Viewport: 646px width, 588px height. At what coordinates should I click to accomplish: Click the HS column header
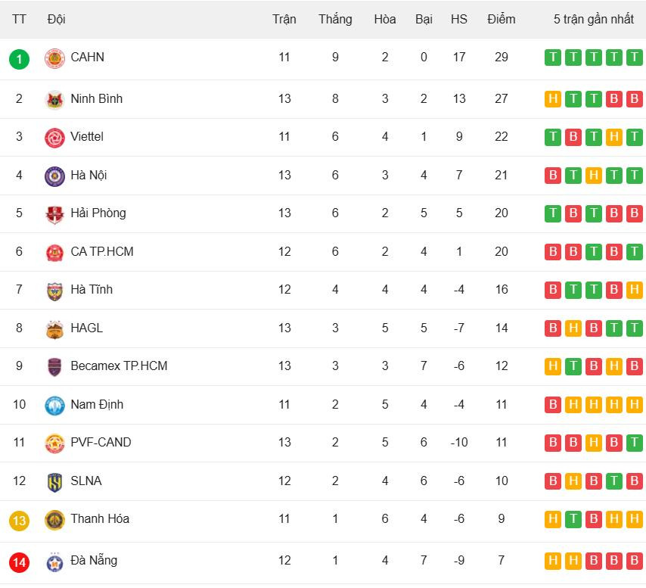pyautogui.click(x=459, y=19)
